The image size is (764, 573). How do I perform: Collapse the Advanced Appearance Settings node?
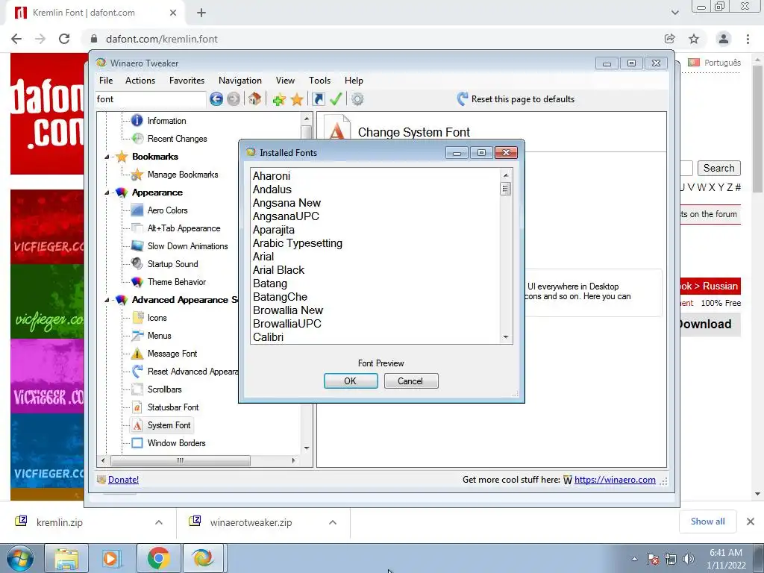pyautogui.click(x=107, y=300)
